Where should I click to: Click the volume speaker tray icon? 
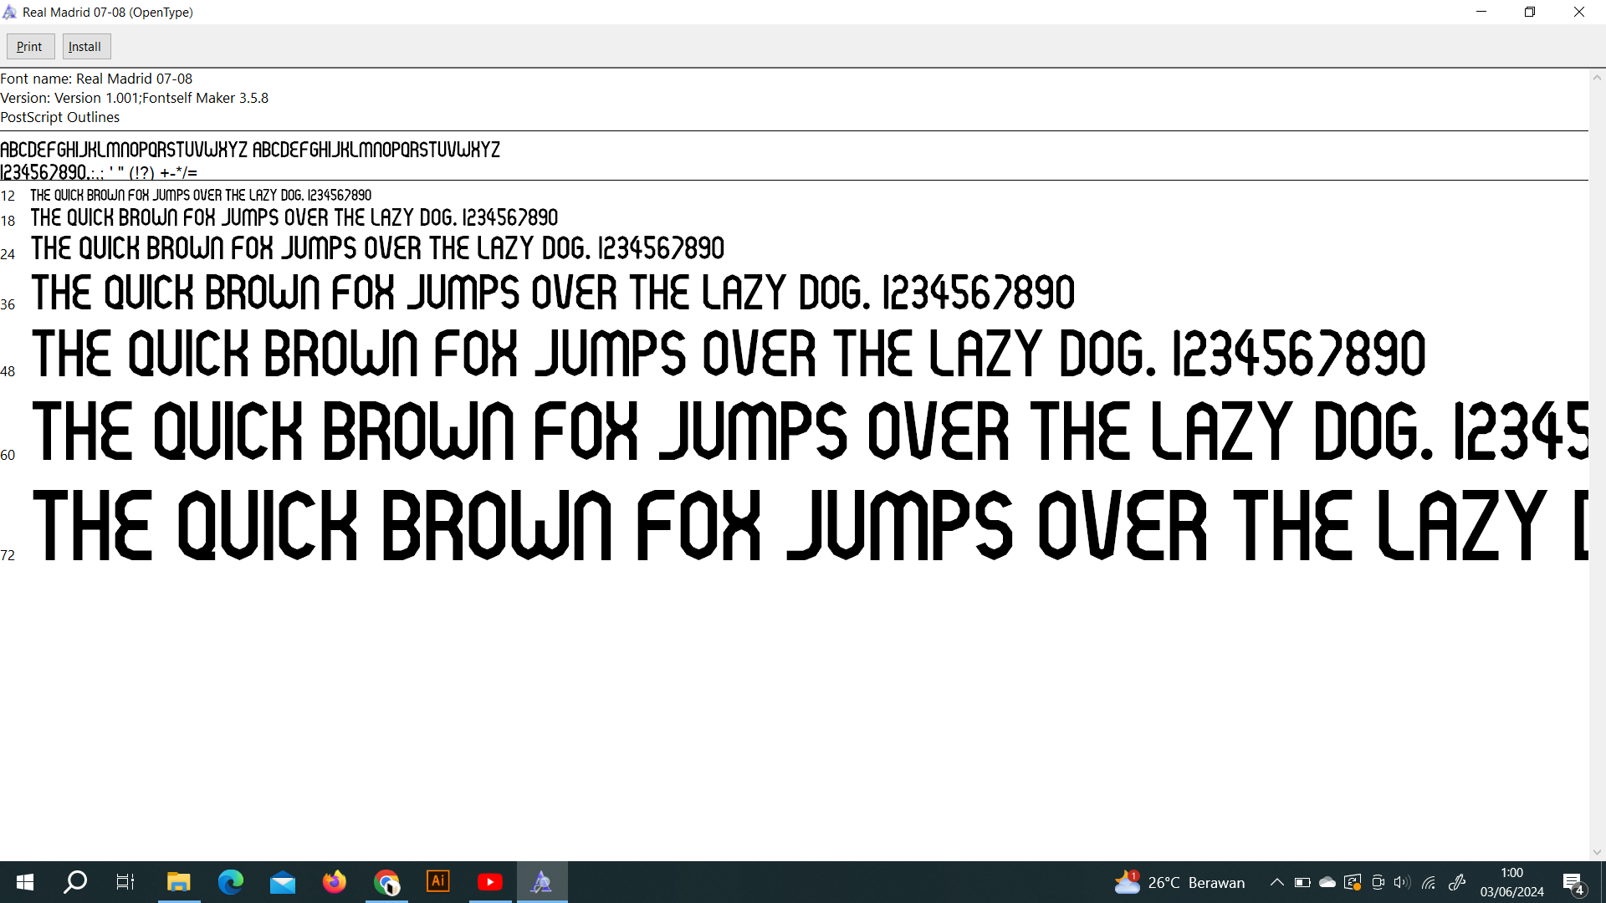(x=1402, y=882)
